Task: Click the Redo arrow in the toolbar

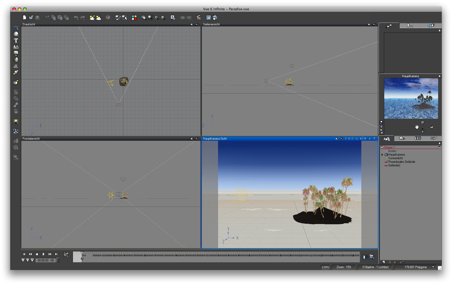Action: [83, 17]
